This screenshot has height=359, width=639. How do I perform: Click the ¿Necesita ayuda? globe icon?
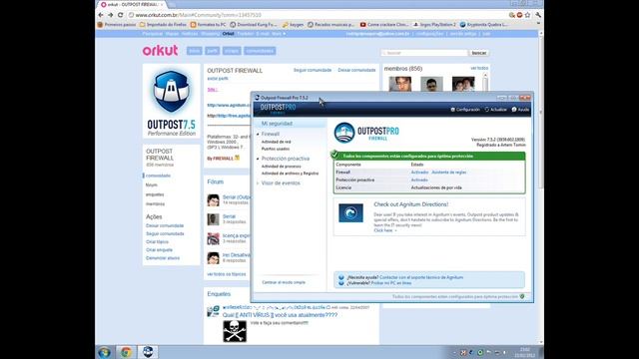(x=341, y=277)
